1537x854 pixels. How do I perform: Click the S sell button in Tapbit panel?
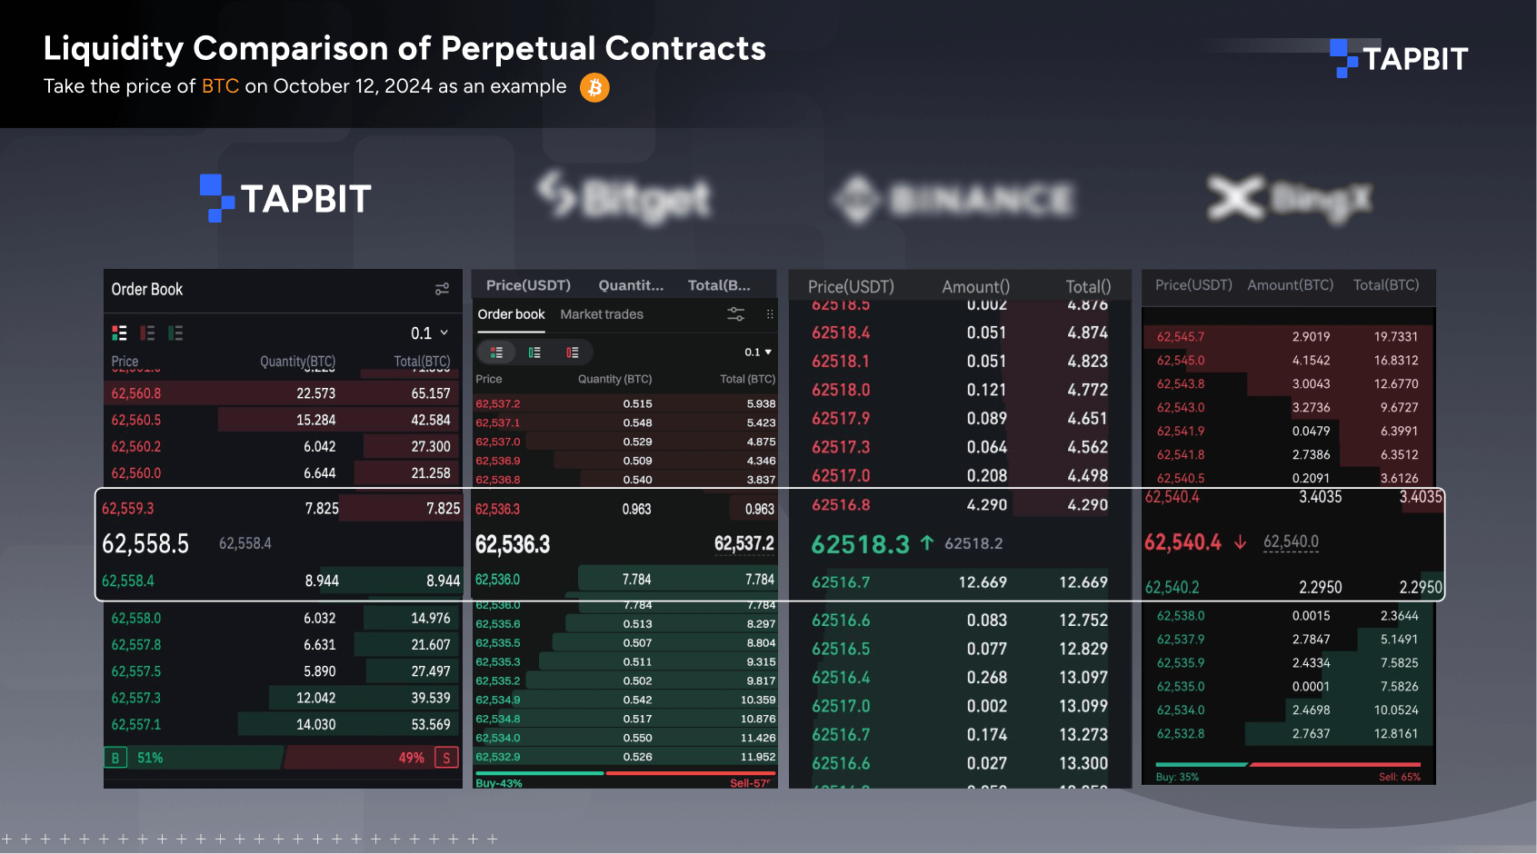click(x=445, y=757)
